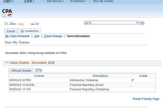Open the Enrollment breadcrumb menu

tap(78, 1)
